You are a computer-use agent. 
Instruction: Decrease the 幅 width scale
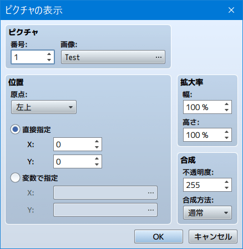pyautogui.click(x=227, y=110)
